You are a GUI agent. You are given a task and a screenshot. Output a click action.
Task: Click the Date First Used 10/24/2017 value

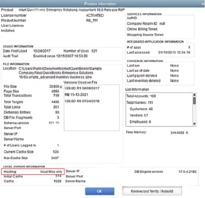point(42,51)
